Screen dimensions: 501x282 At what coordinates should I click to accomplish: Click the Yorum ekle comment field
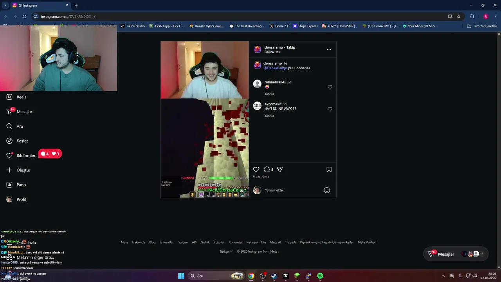pyautogui.click(x=292, y=190)
